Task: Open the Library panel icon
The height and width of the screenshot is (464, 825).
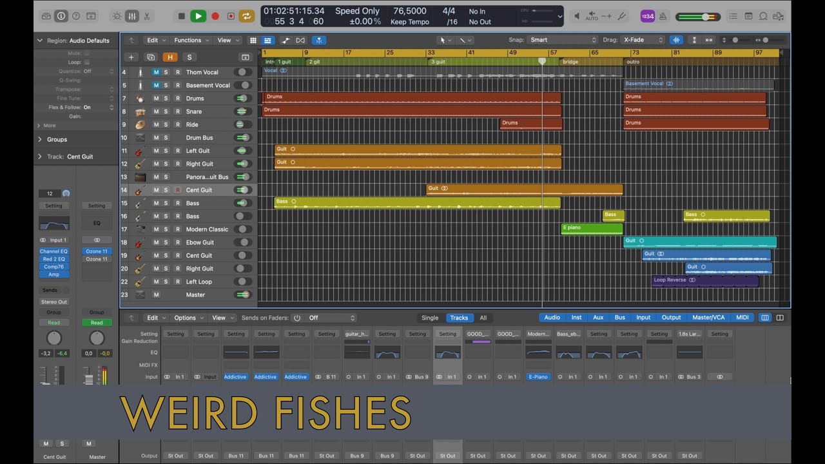Action: pyautogui.click(x=46, y=16)
